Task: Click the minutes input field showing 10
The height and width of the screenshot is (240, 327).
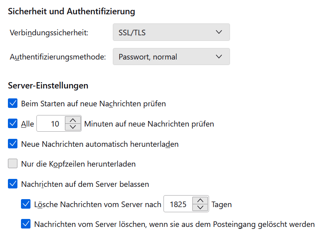Action: (51, 124)
